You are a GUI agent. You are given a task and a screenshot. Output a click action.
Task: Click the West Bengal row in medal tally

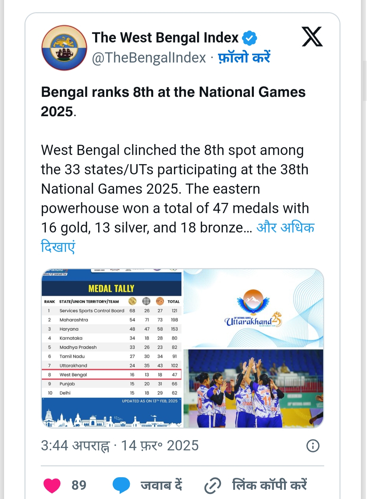click(112, 374)
